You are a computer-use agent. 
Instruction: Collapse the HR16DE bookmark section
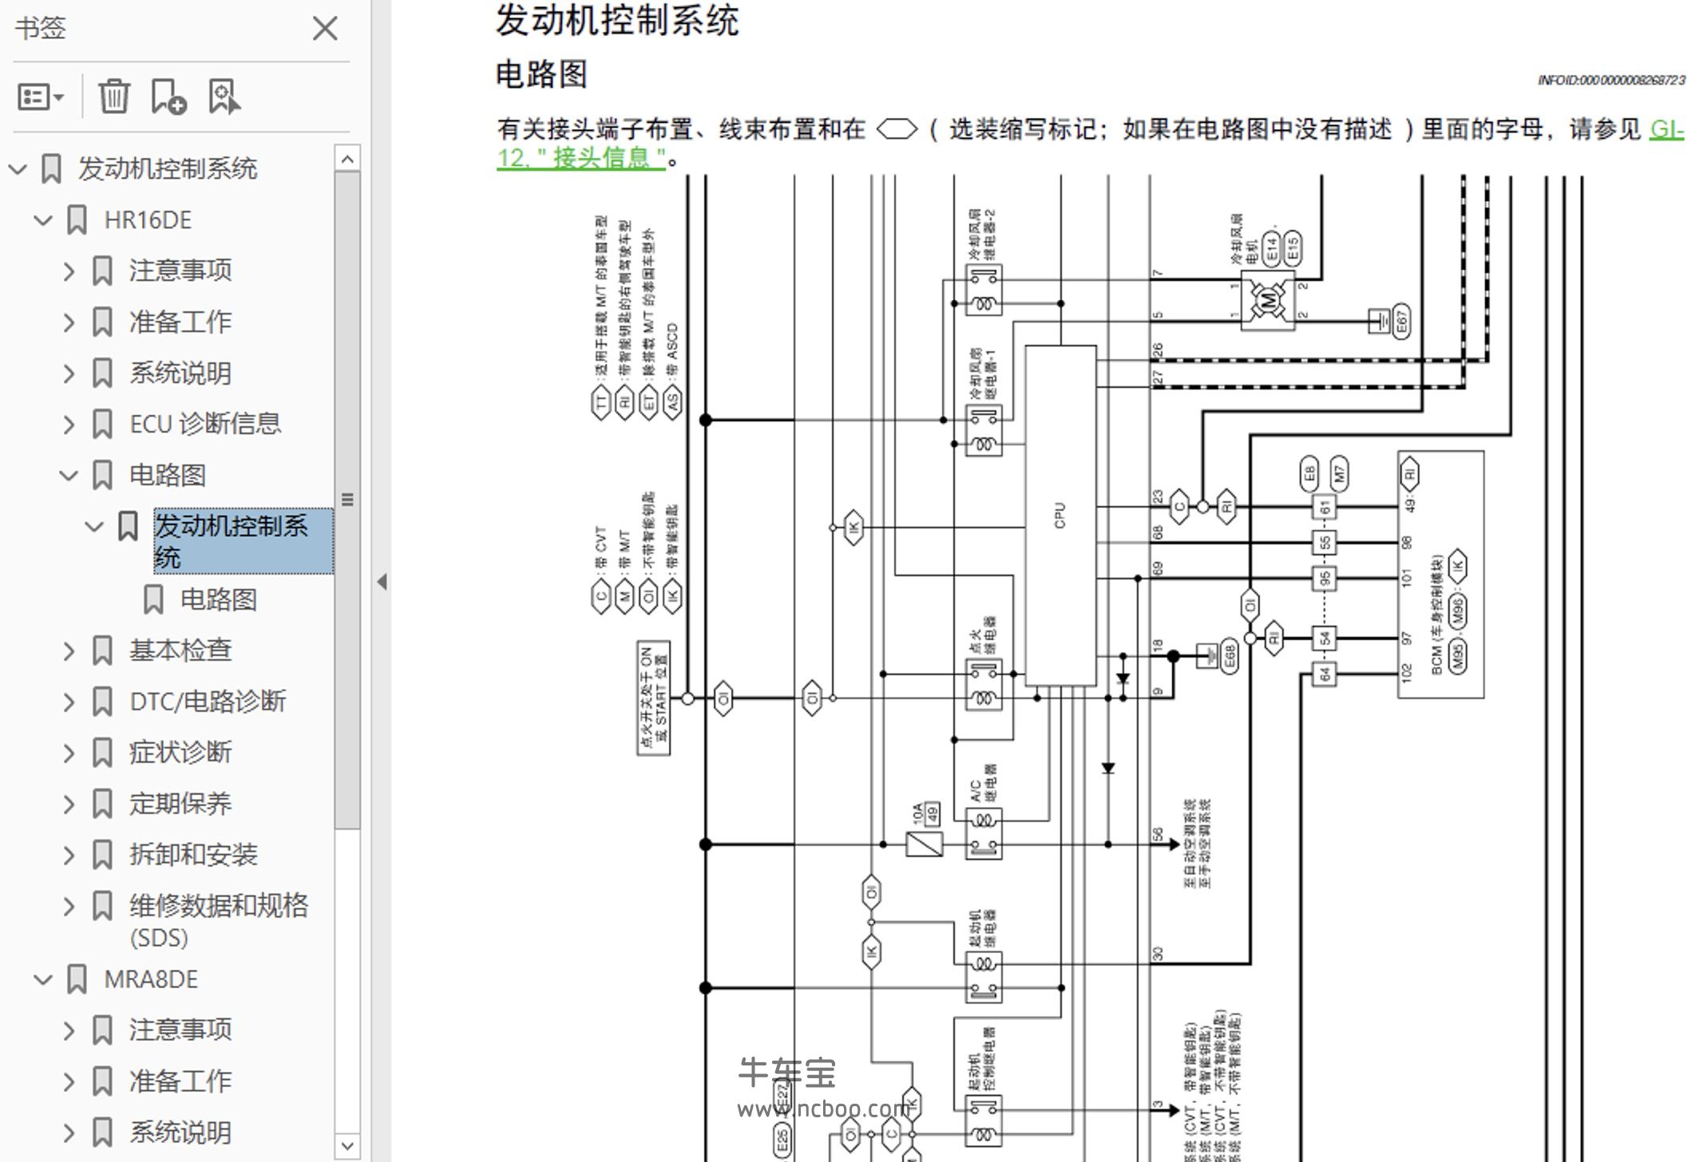(43, 219)
